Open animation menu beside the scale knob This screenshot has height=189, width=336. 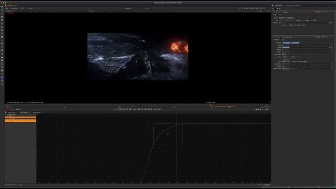click(332, 47)
